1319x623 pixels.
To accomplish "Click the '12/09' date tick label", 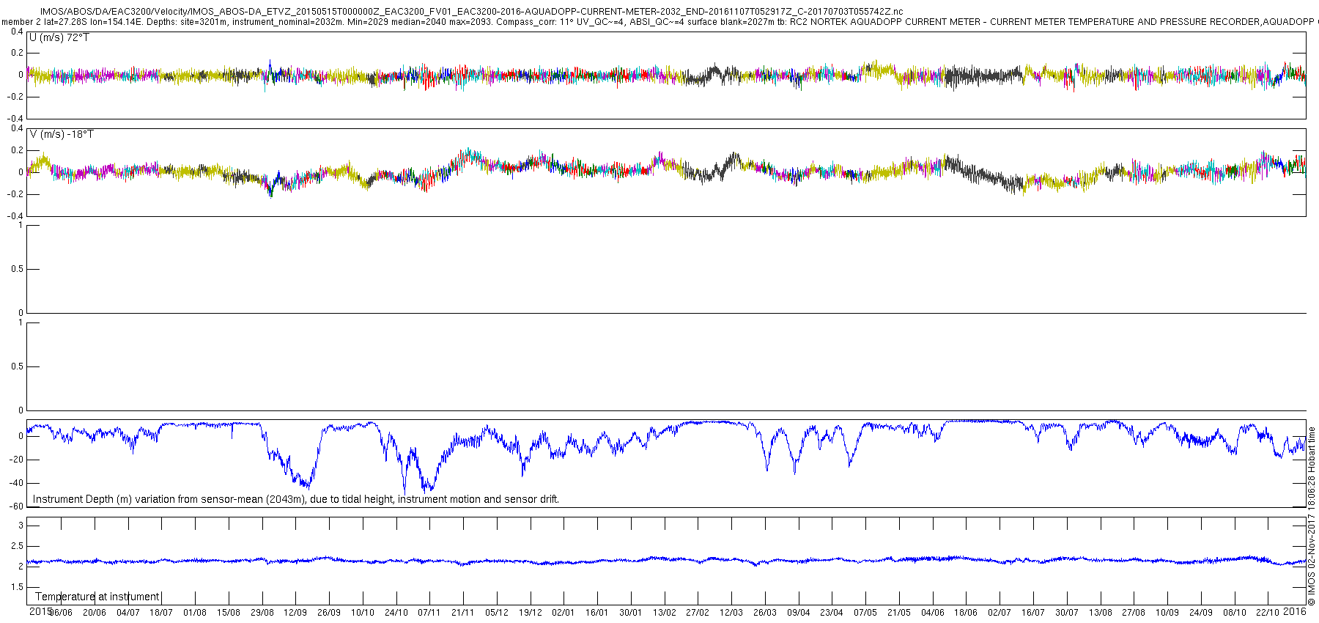I will click(295, 613).
